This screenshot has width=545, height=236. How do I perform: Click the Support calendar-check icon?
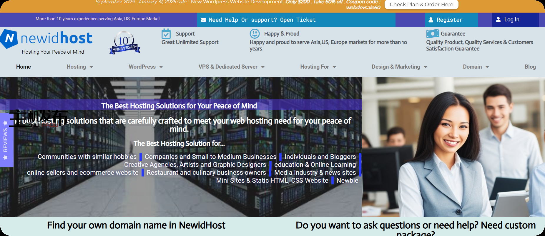pos(166,34)
